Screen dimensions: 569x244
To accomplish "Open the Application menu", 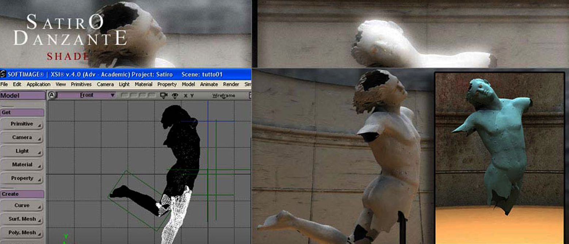I will tap(39, 84).
